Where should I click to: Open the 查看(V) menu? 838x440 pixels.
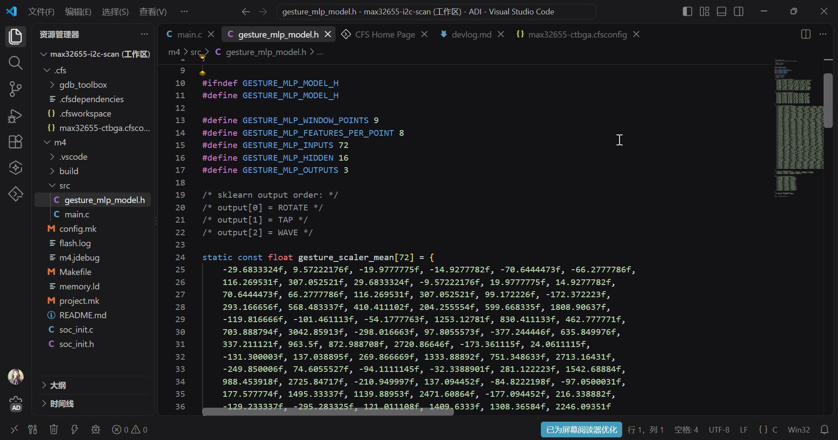coord(153,12)
